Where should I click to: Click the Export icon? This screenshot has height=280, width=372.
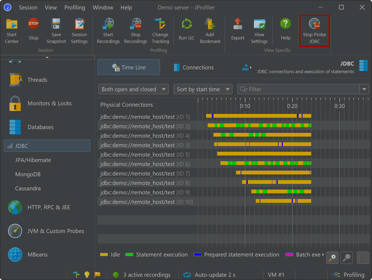(238, 24)
